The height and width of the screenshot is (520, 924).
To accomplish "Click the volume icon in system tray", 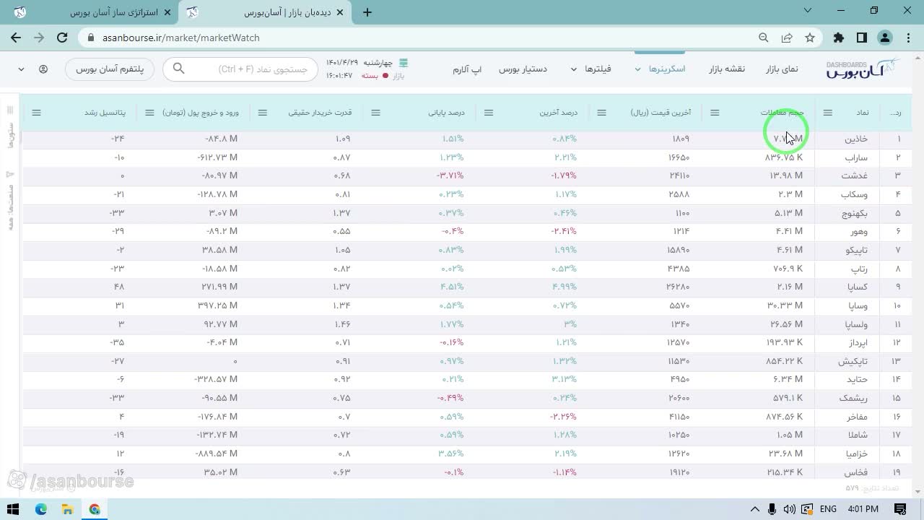I will [789, 509].
